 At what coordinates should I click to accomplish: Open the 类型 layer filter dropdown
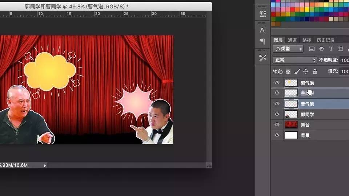(x=288, y=49)
